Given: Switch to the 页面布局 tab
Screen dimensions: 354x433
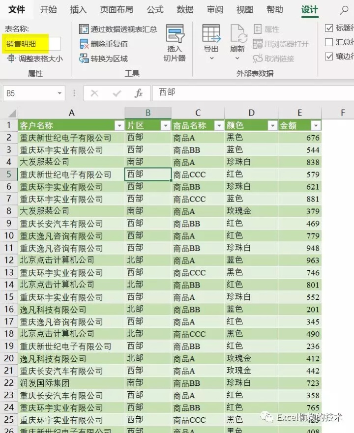Looking at the screenshot, I should click(x=117, y=10).
